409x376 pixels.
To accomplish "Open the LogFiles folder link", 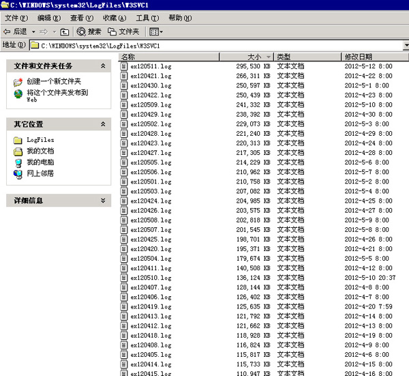I will pos(40,140).
